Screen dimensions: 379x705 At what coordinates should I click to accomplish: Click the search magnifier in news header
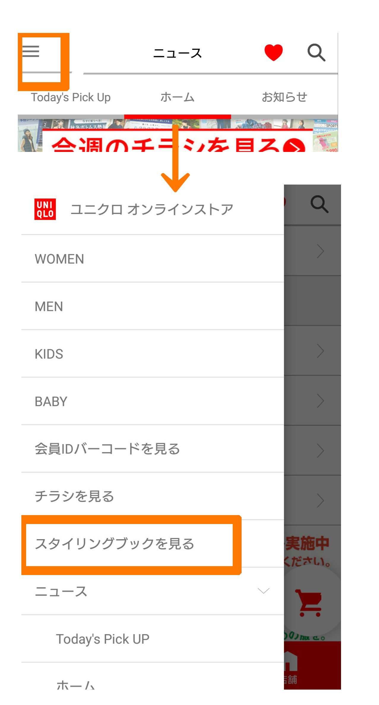316,53
